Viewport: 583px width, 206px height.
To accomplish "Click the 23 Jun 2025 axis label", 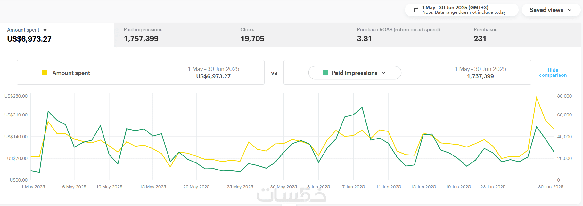I will pyautogui.click(x=493, y=187).
